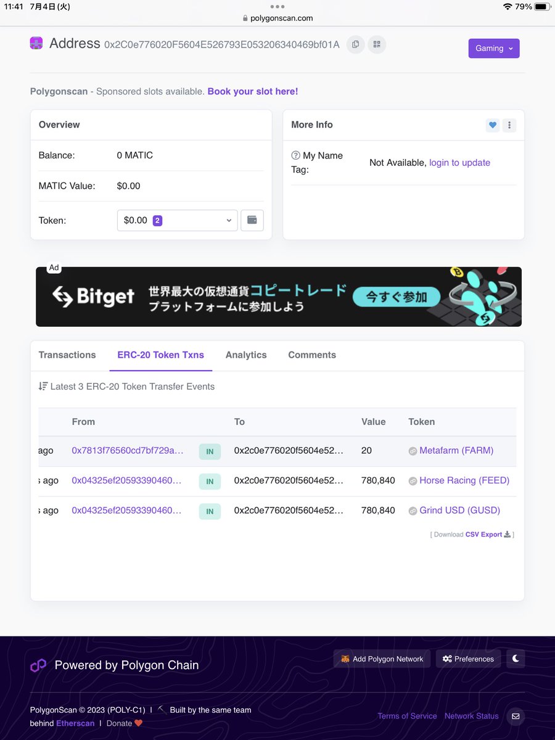This screenshot has width=555, height=740.
Task: Click the IN badge in Horse Racing row
Action: click(x=210, y=481)
